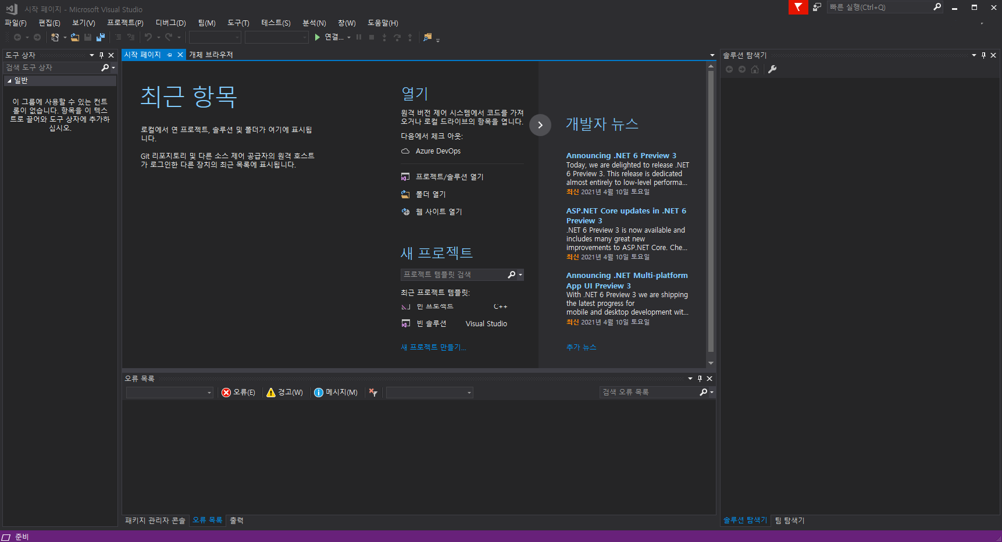Toggle the pin on the 시작 페이지 tab
The width and height of the screenshot is (1002, 542).
coord(169,55)
